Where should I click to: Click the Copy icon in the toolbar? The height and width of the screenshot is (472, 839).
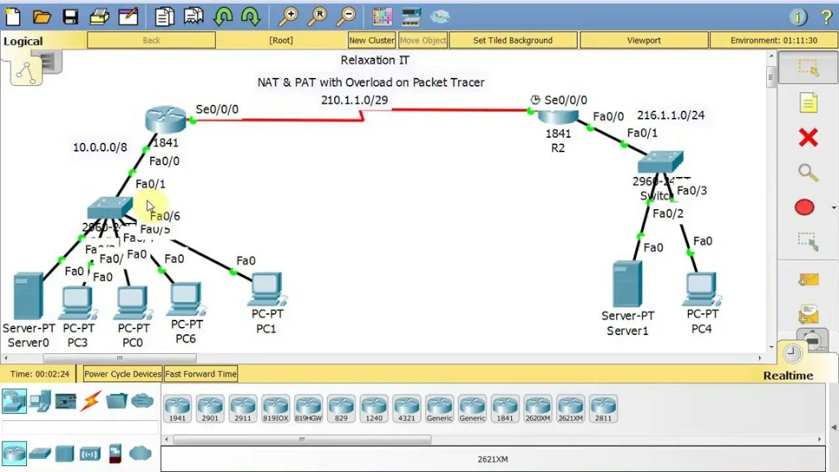click(165, 16)
